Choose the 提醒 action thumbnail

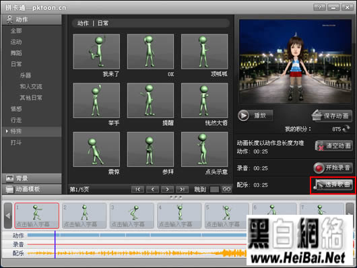point(150,100)
